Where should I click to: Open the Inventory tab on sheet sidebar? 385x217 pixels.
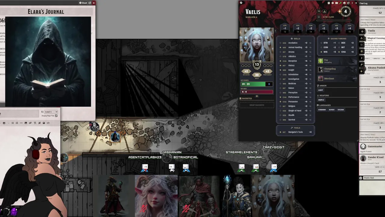362,38
